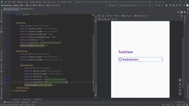Viewport: 189px width, 106px height.
Task: Open the Project side panel tab
Action: 1,29
